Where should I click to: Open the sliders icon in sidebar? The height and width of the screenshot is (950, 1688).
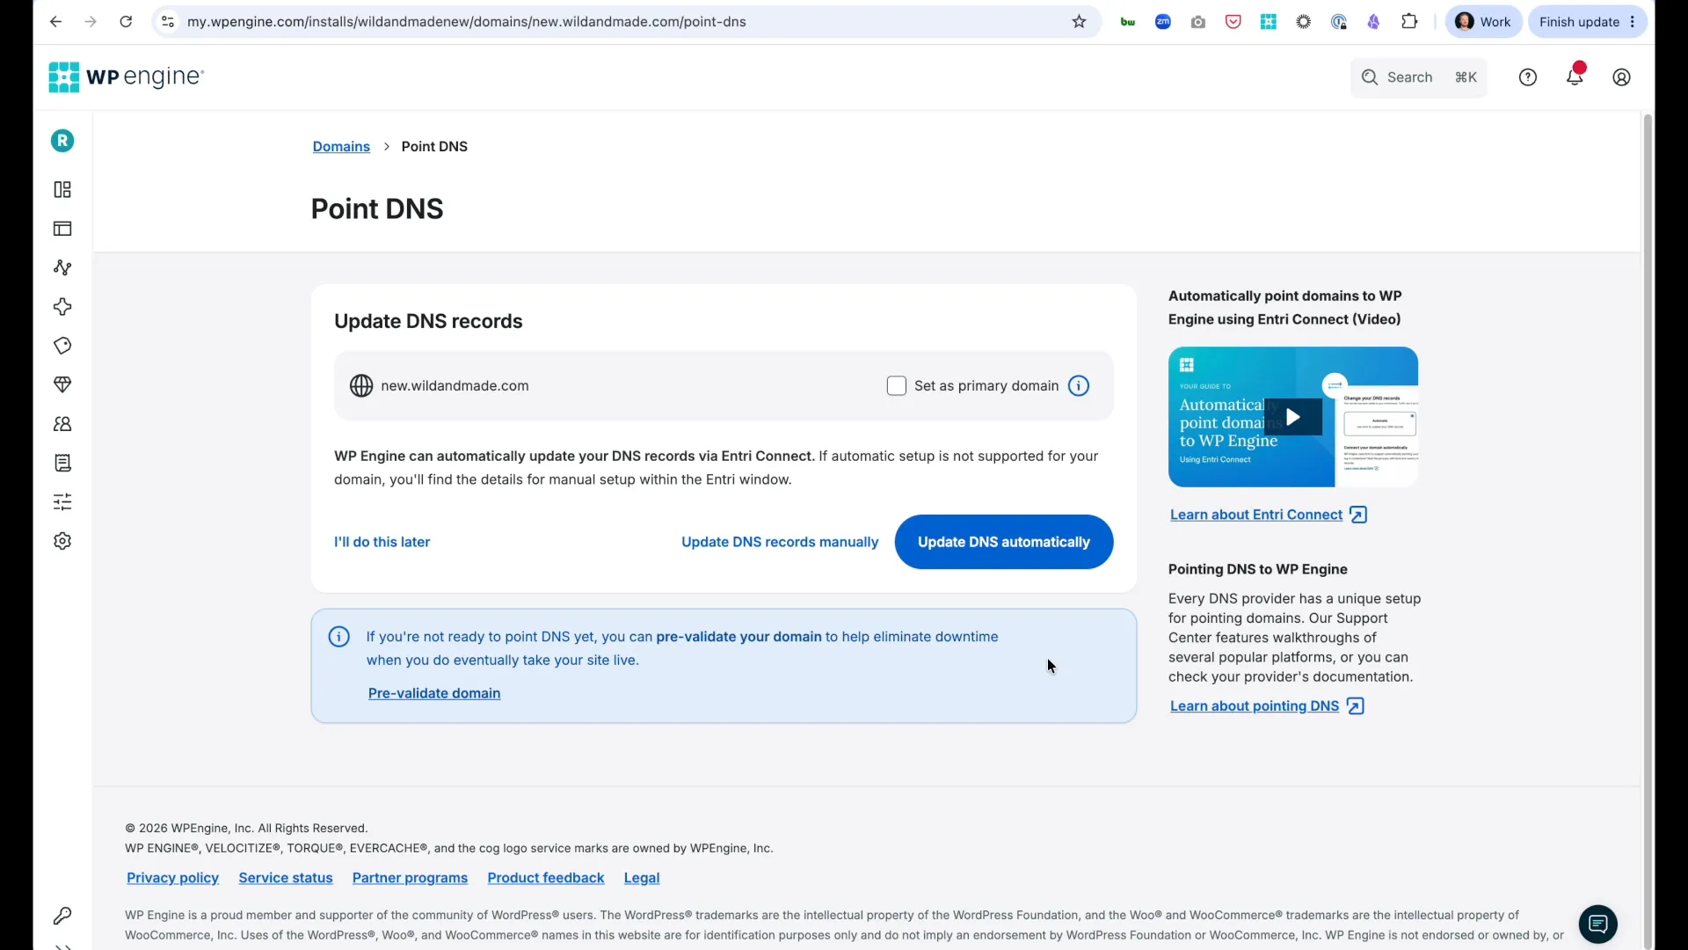pos(62,502)
